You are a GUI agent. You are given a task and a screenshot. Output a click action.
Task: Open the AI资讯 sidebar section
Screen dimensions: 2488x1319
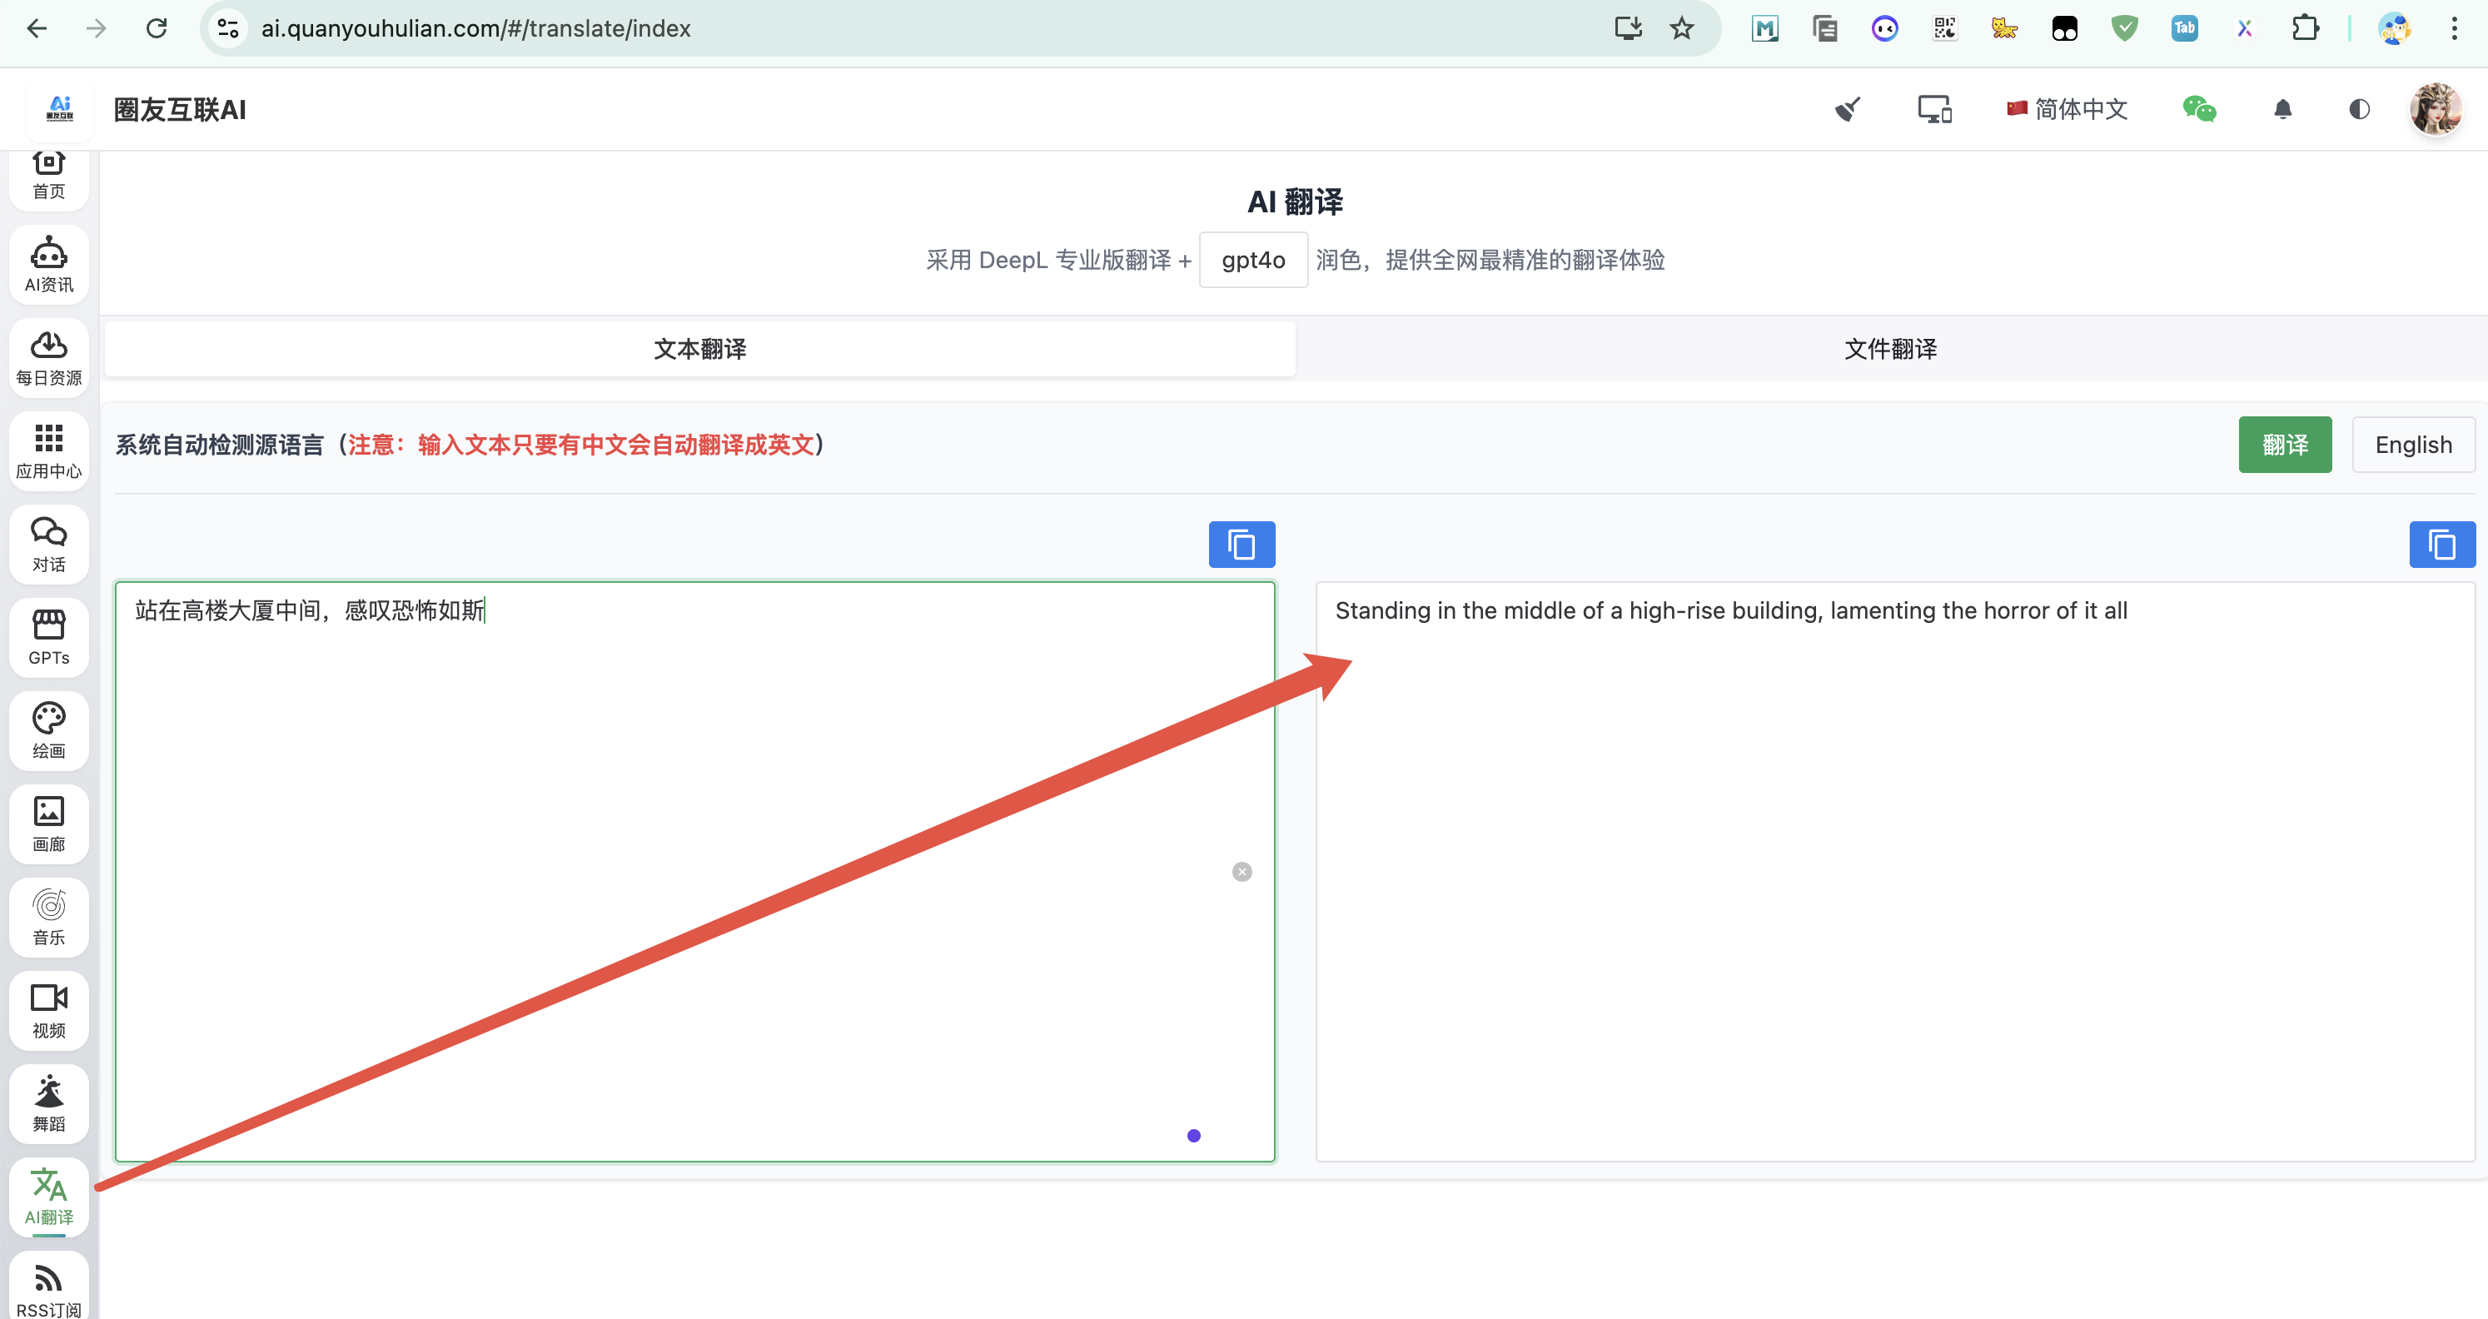coord(48,264)
